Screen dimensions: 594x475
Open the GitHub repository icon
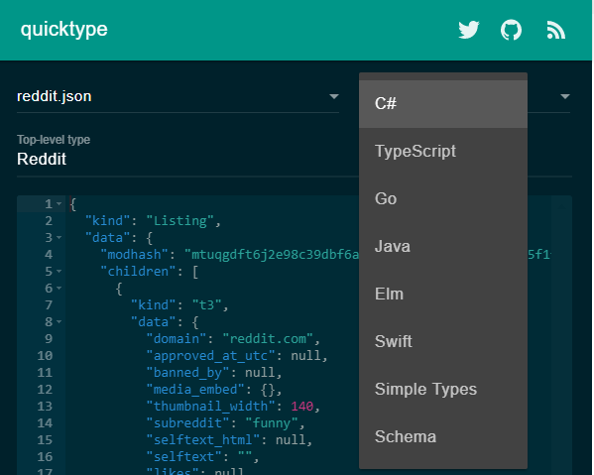pyautogui.click(x=511, y=30)
